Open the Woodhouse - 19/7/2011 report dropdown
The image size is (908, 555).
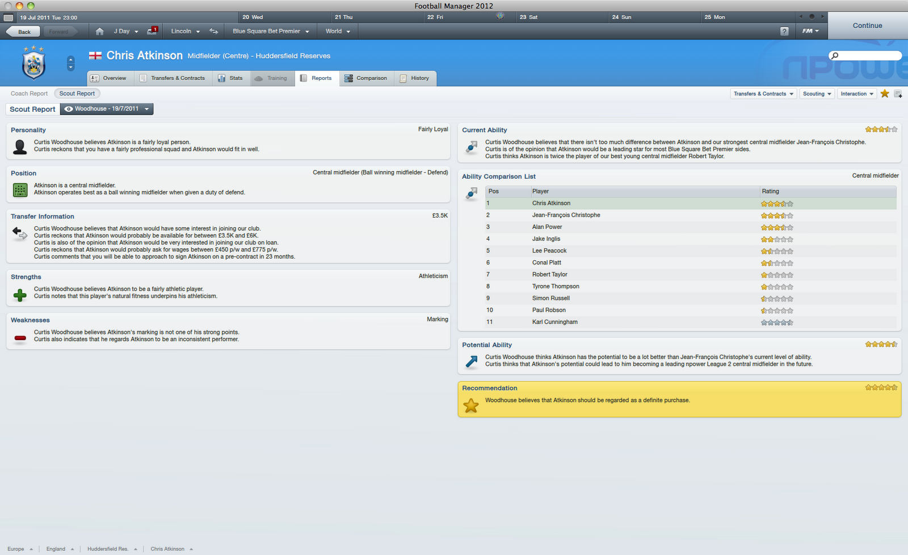pyautogui.click(x=107, y=109)
